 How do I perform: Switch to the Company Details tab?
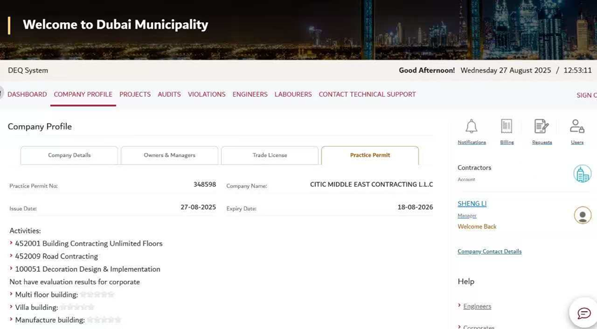click(x=69, y=155)
